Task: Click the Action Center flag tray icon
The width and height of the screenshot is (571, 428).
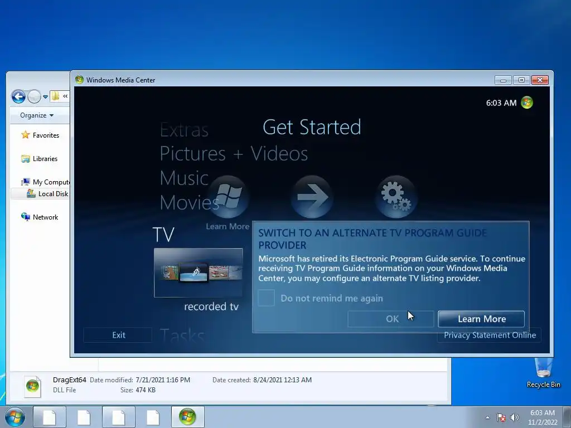Action: (x=501, y=417)
